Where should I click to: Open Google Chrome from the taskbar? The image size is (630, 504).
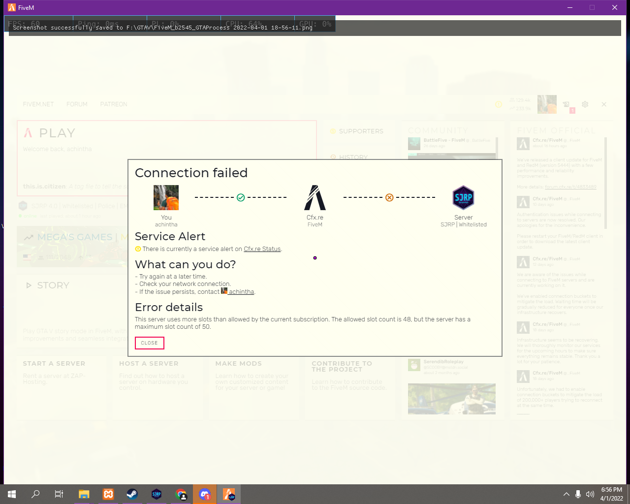click(x=181, y=494)
